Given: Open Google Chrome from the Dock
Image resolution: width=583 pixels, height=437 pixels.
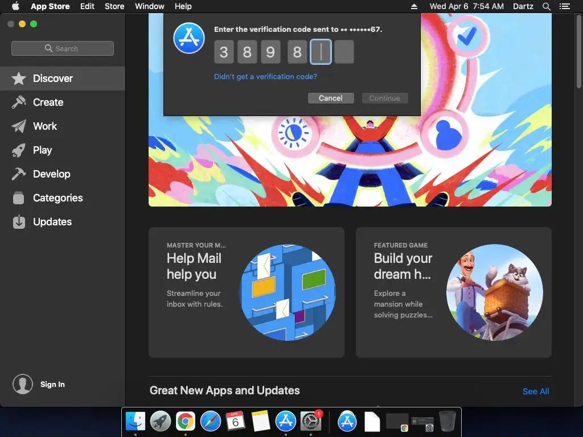Looking at the screenshot, I should 186,422.
